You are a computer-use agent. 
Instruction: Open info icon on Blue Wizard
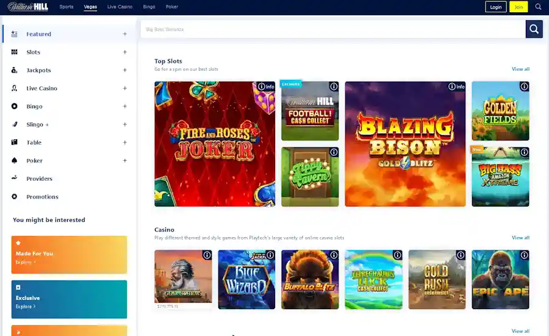coord(270,255)
